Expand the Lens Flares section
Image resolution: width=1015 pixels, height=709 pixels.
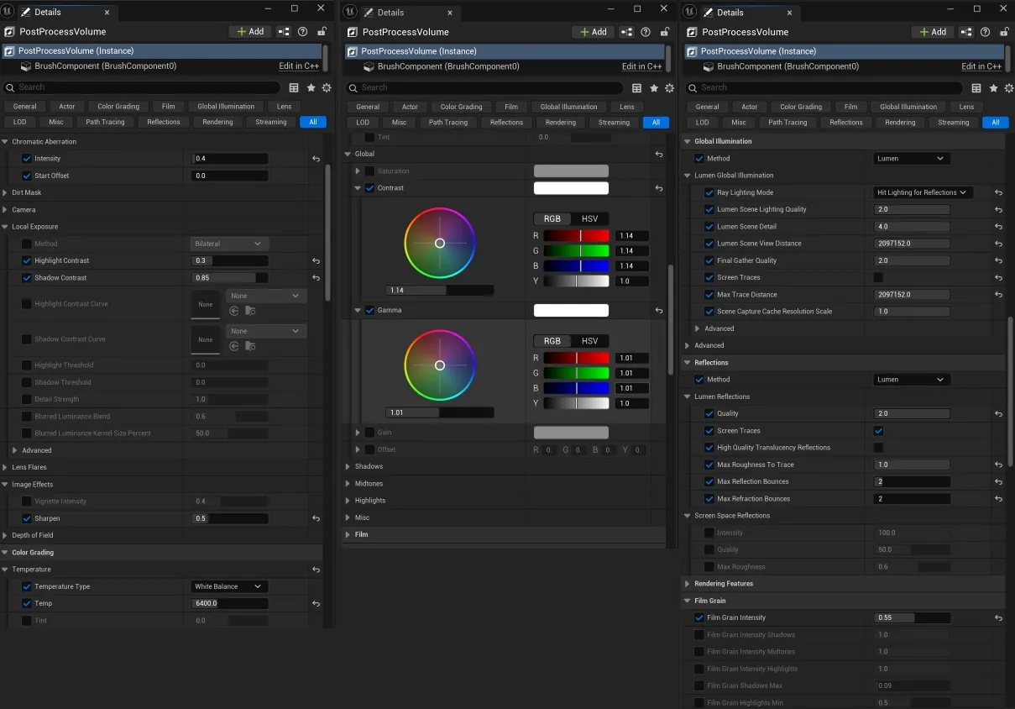tap(29, 467)
